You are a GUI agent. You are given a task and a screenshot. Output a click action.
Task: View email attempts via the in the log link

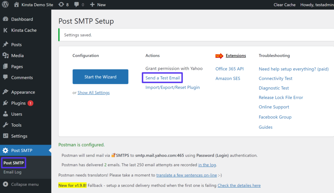[x=207, y=164]
